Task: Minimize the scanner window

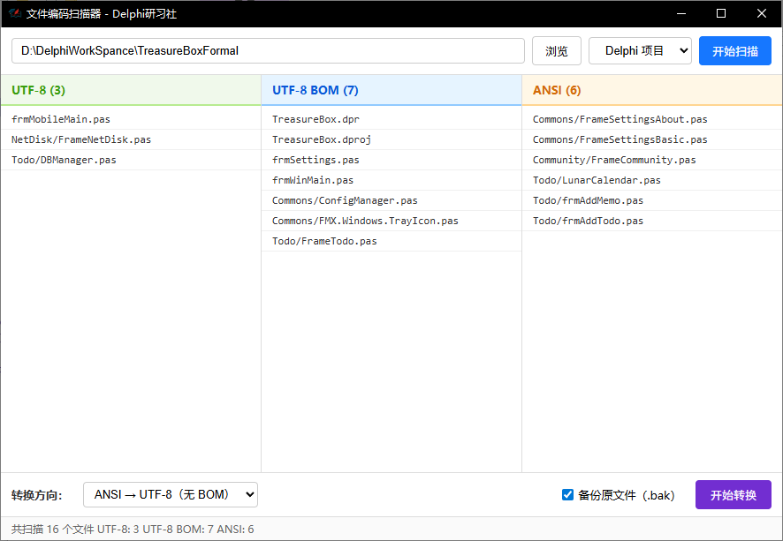Action: [x=681, y=13]
